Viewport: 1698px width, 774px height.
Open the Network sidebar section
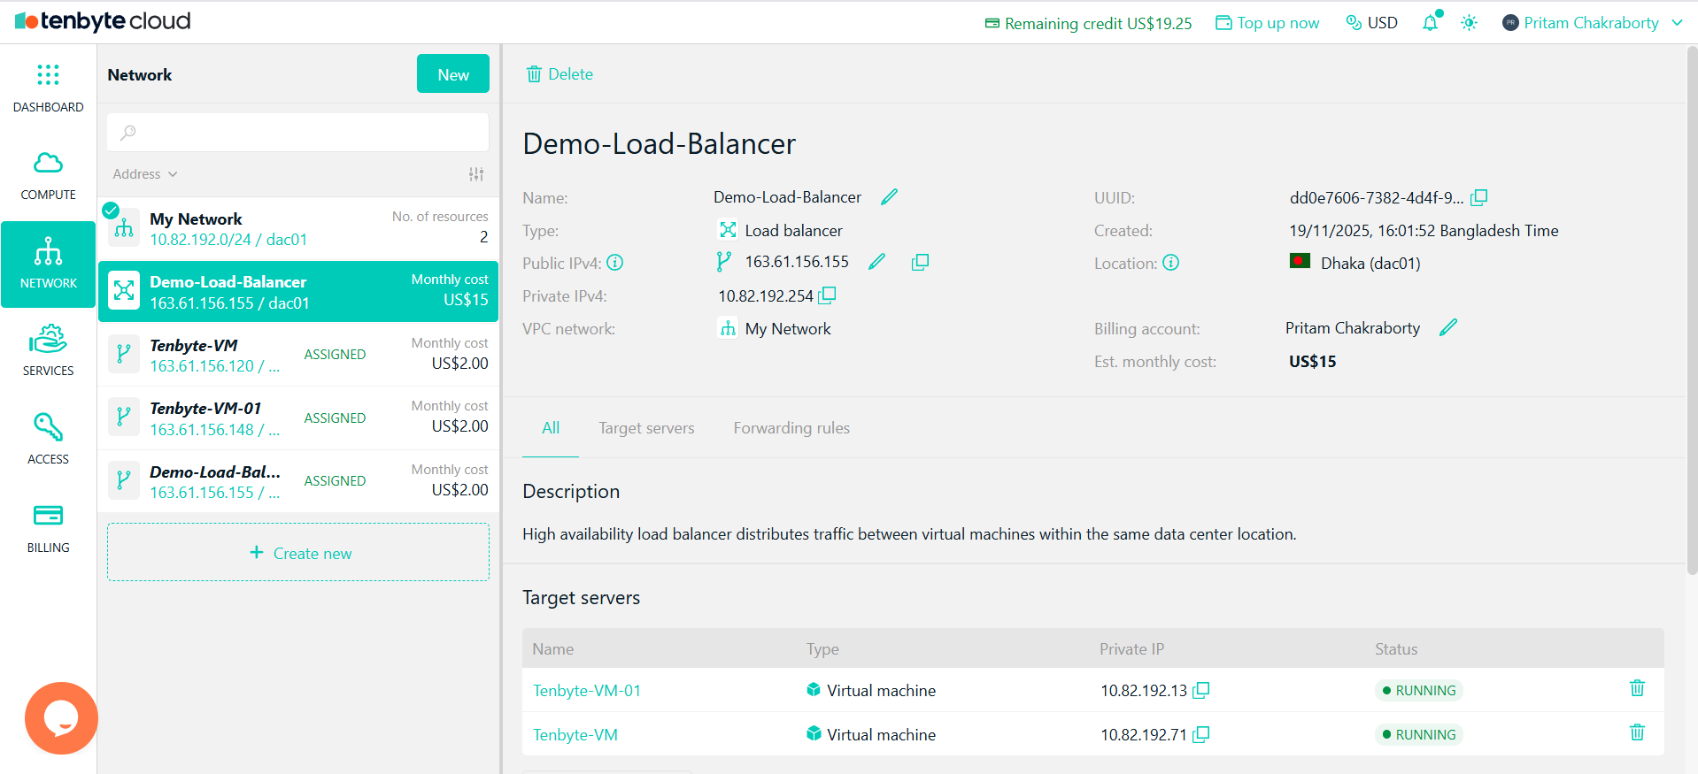point(48,264)
